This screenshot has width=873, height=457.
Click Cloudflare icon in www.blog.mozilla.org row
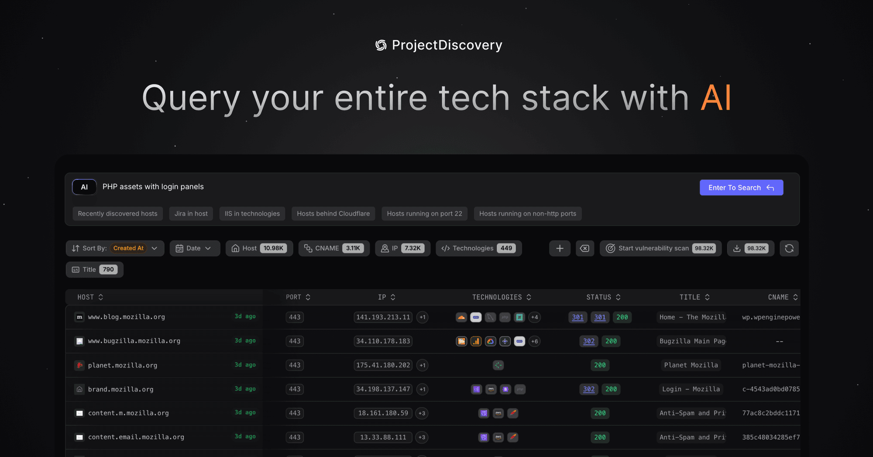[x=461, y=317]
